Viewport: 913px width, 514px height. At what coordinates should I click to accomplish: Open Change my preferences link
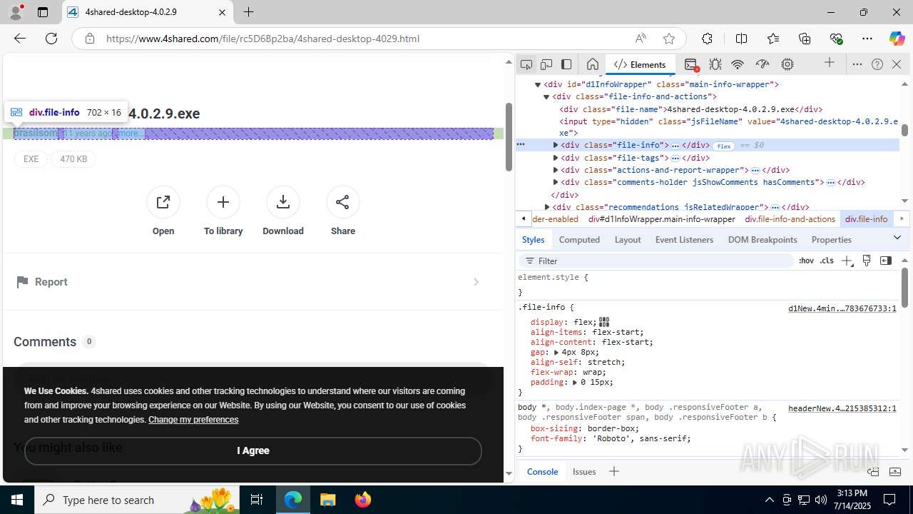[x=193, y=420]
